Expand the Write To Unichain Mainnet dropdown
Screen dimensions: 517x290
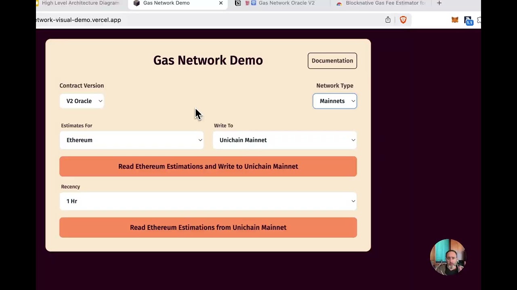tap(285, 140)
